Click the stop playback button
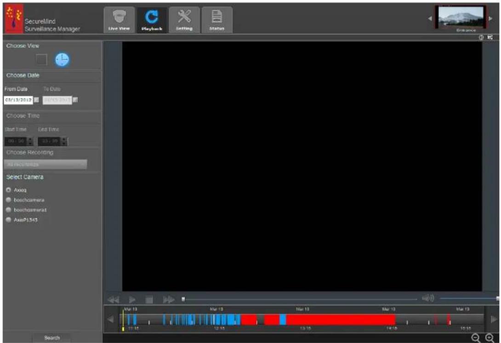Screen dimensions: 501x343 149,299
